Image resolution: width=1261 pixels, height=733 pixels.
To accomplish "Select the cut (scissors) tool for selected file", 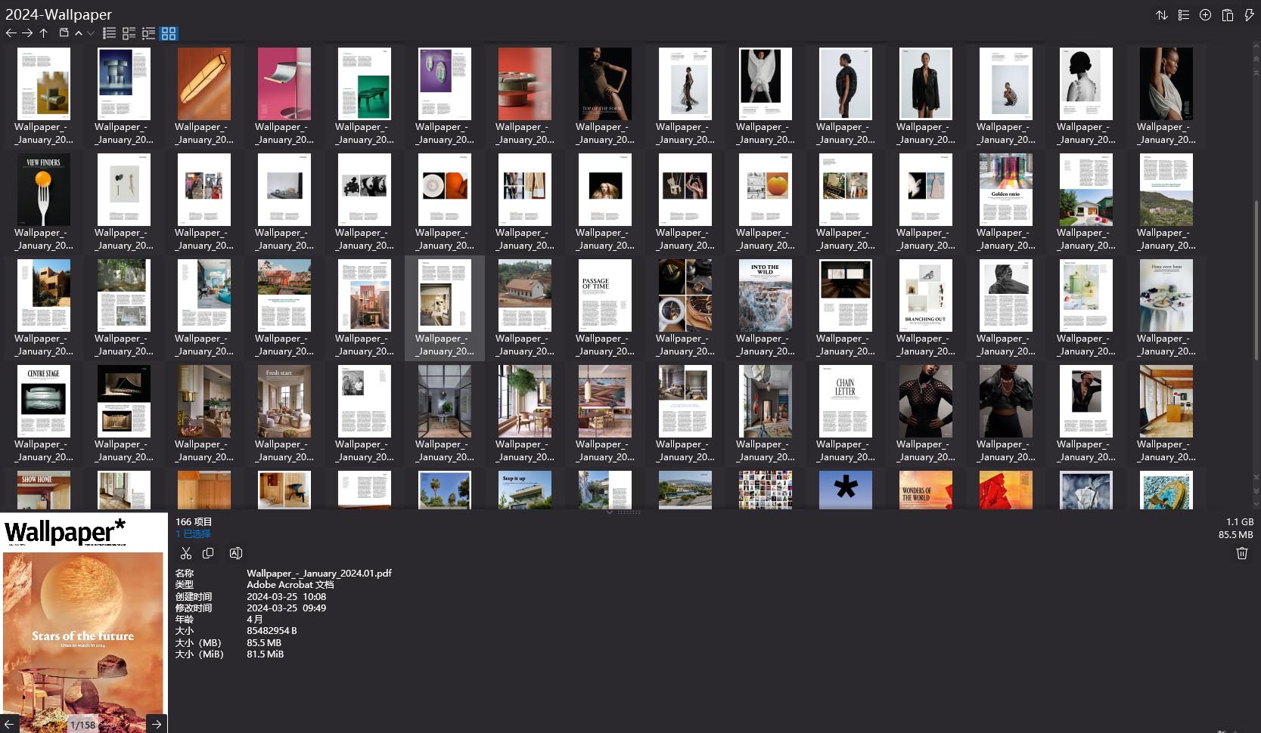I will click(186, 553).
